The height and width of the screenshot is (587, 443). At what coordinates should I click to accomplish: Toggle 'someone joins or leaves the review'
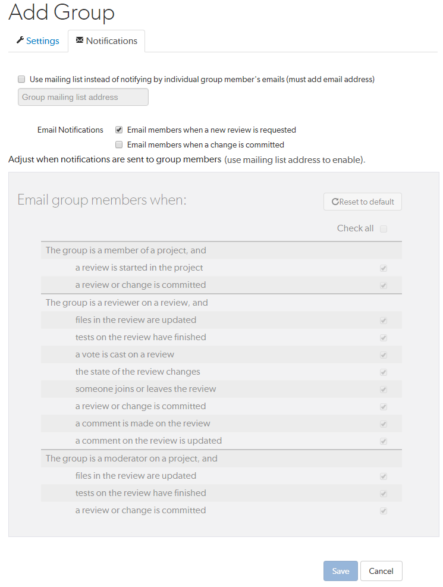click(x=384, y=390)
